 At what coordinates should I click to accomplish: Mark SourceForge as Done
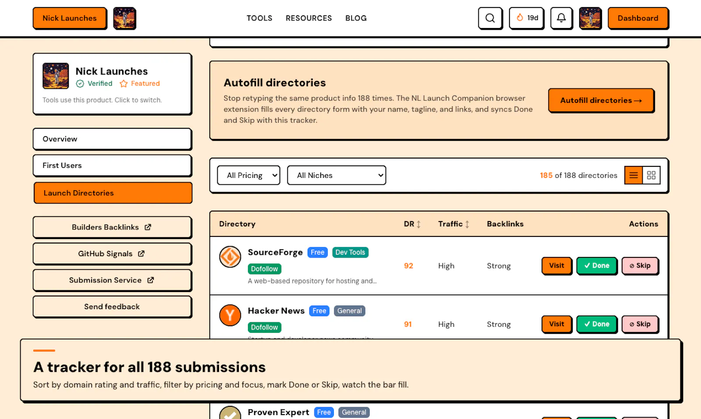point(597,265)
